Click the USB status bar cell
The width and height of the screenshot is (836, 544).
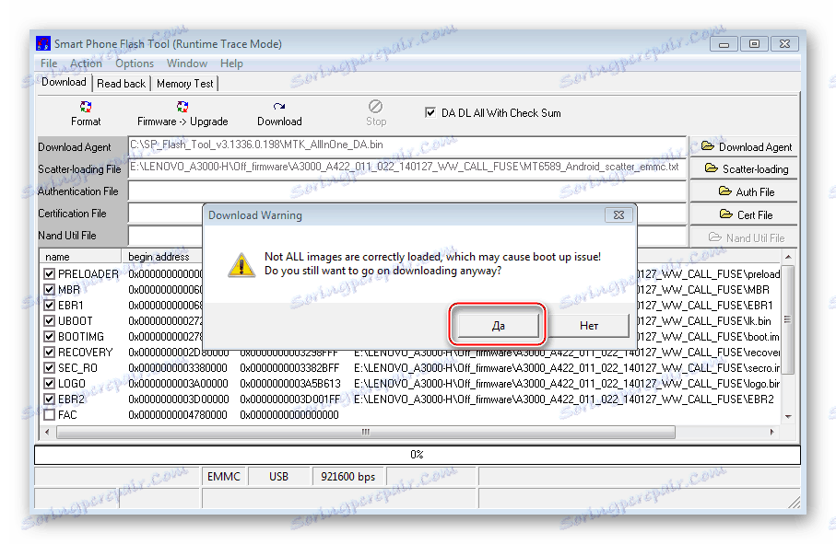coord(279,477)
